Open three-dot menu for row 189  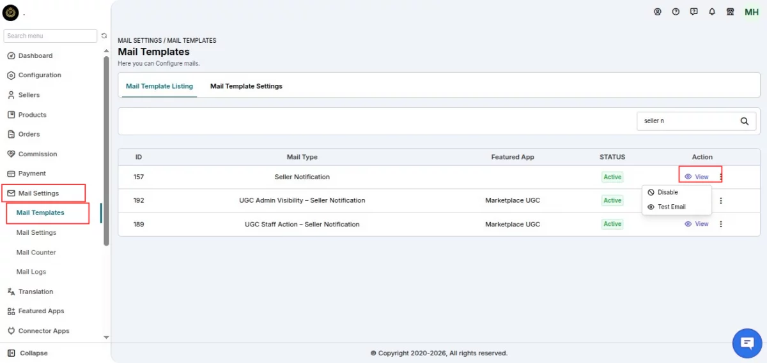(721, 224)
